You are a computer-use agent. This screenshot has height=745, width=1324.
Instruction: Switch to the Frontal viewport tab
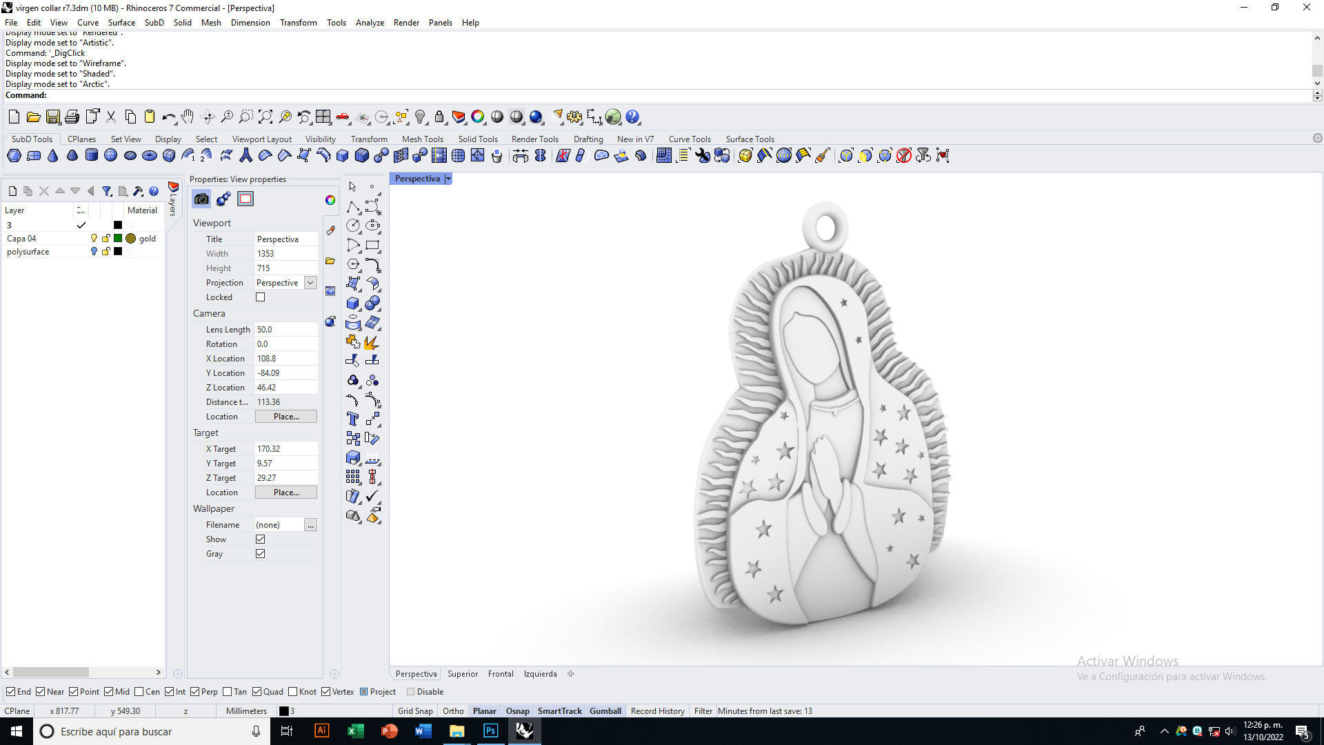tap(501, 674)
